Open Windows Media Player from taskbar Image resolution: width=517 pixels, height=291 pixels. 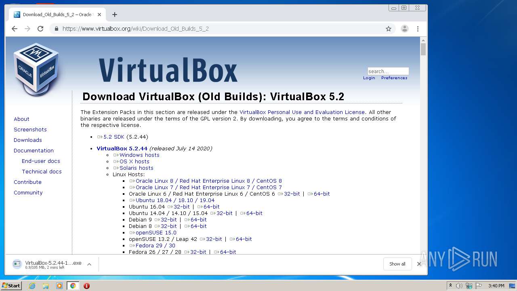pos(59,286)
